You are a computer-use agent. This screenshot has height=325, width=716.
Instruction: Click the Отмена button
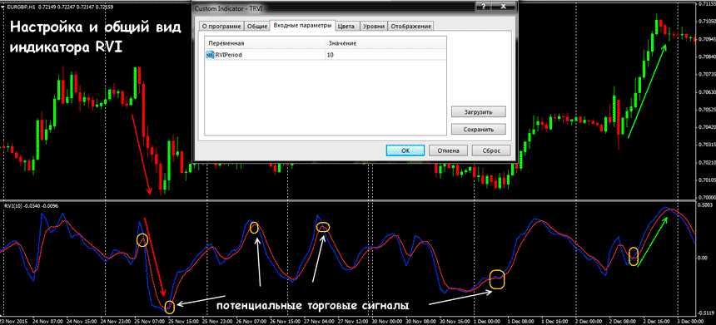449,150
